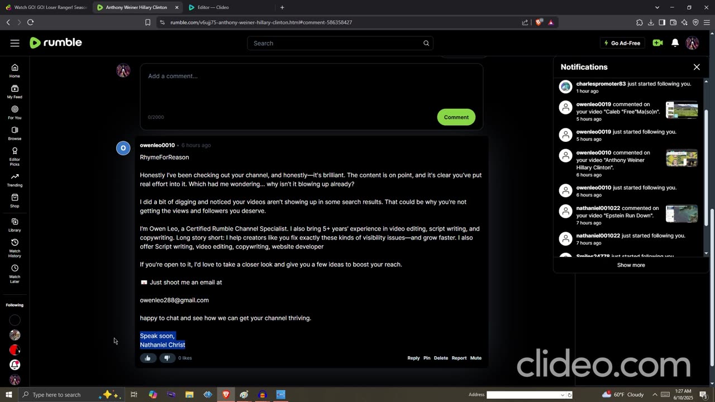Open a new browser tab
This screenshot has width=715, height=402.
(x=282, y=7)
